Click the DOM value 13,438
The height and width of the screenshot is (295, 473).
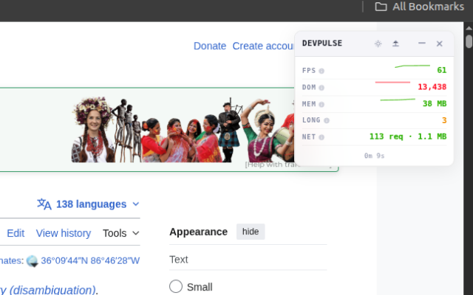432,87
